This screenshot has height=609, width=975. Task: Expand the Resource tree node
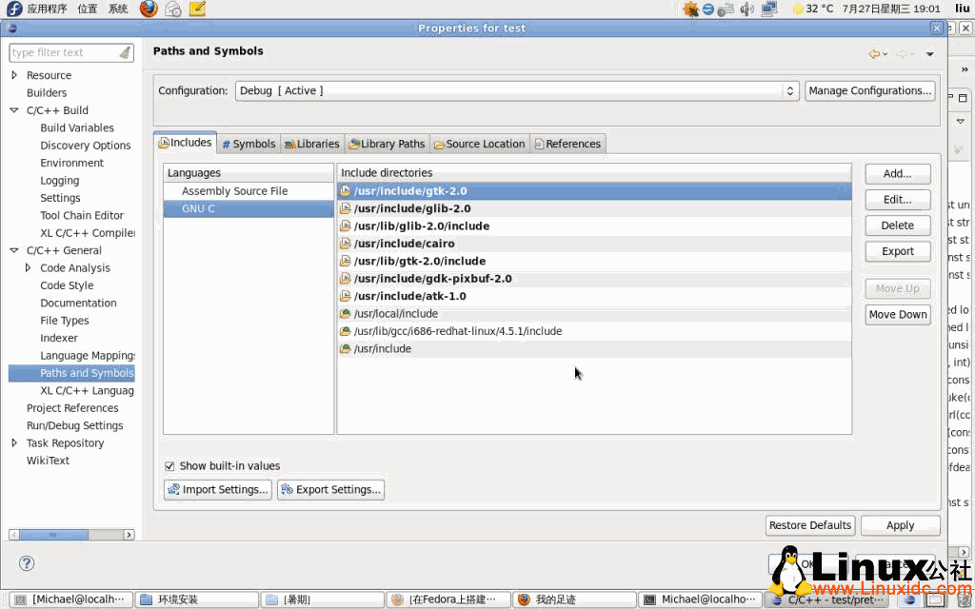pyautogui.click(x=13, y=74)
